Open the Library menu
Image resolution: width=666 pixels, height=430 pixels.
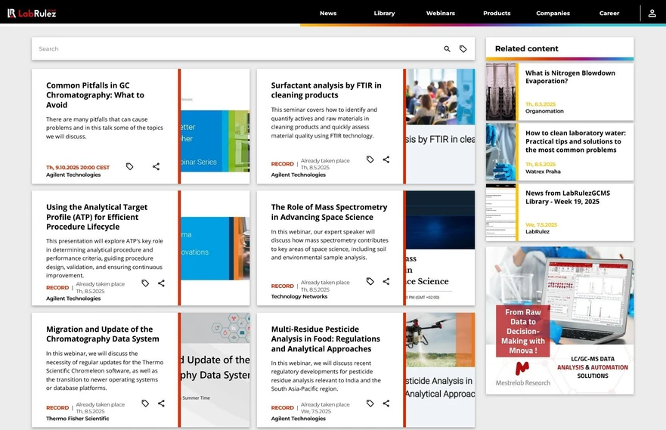click(384, 13)
